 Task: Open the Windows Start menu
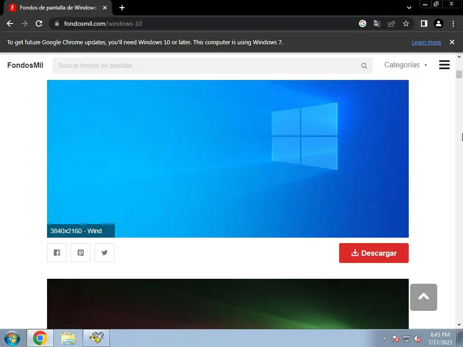click(12, 338)
